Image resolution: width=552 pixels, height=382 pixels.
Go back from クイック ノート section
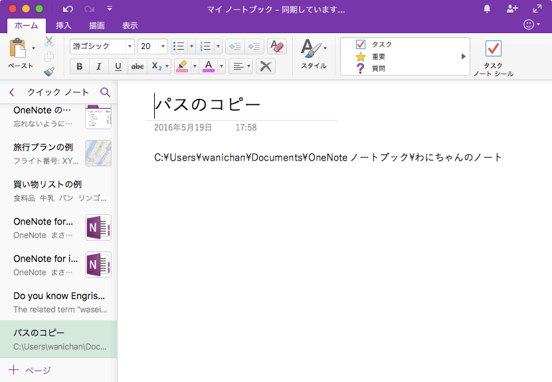tap(11, 92)
